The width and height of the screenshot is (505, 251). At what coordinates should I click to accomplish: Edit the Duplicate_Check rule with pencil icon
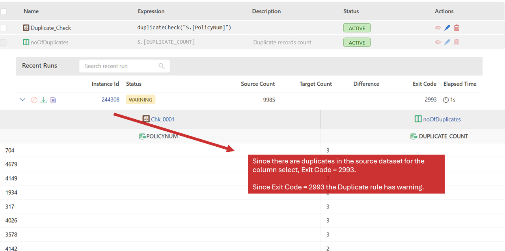point(447,28)
